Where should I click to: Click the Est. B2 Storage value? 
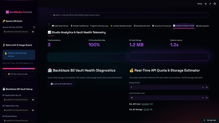146,110
